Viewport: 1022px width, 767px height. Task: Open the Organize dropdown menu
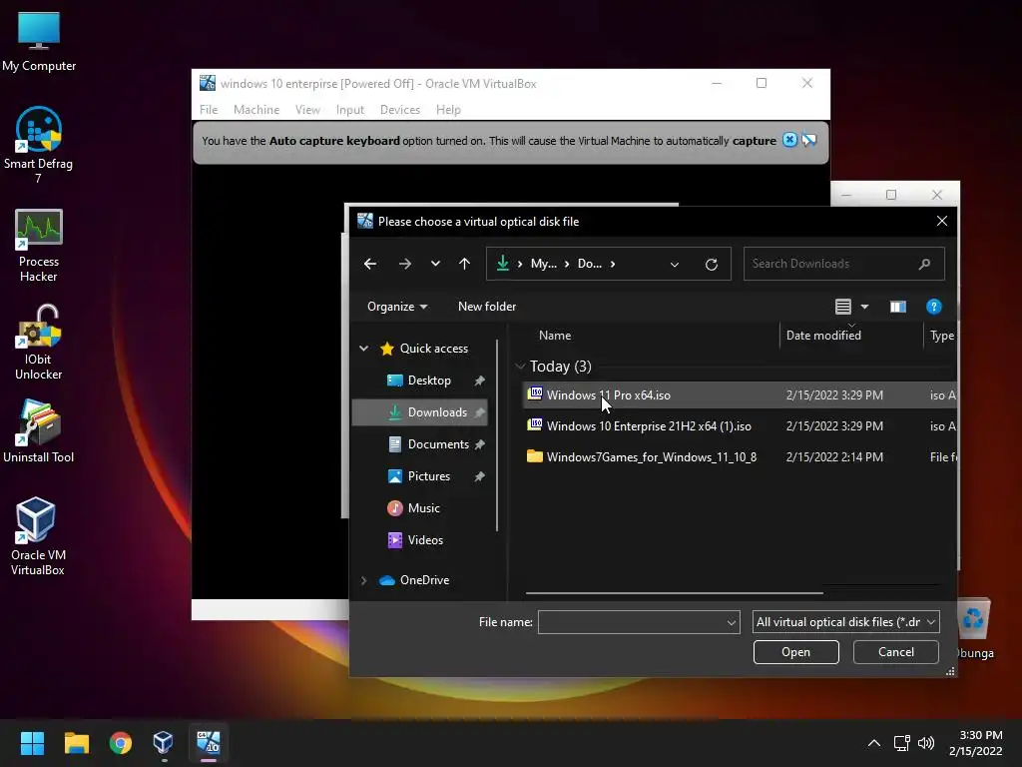click(397, 307)
